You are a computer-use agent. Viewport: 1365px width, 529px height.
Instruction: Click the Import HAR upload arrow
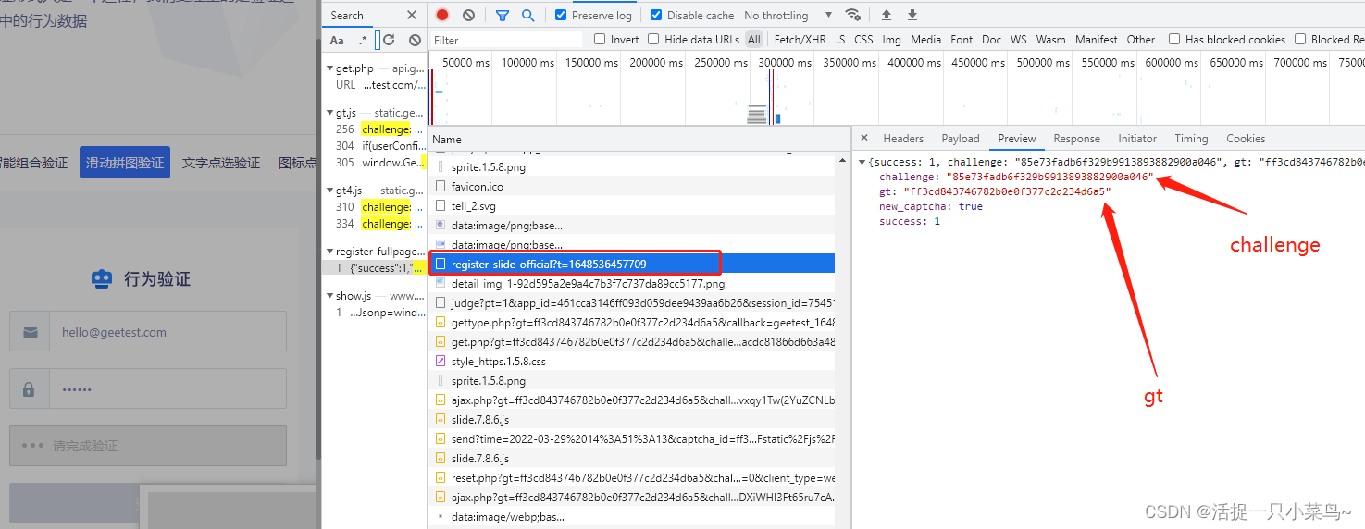886,15
